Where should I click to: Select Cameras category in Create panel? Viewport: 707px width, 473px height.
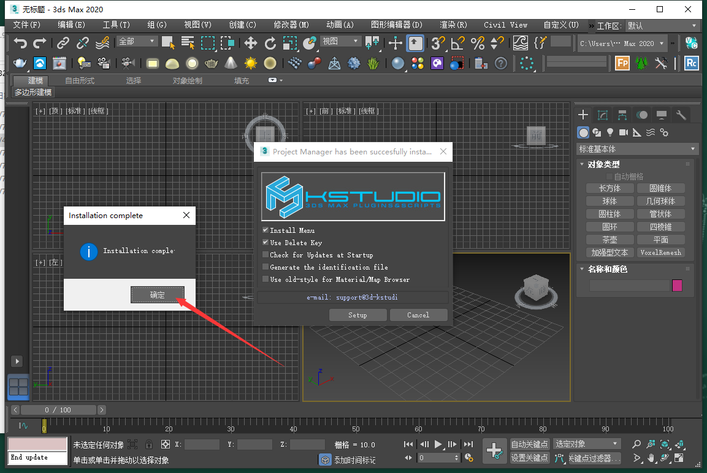click(624, 132)
